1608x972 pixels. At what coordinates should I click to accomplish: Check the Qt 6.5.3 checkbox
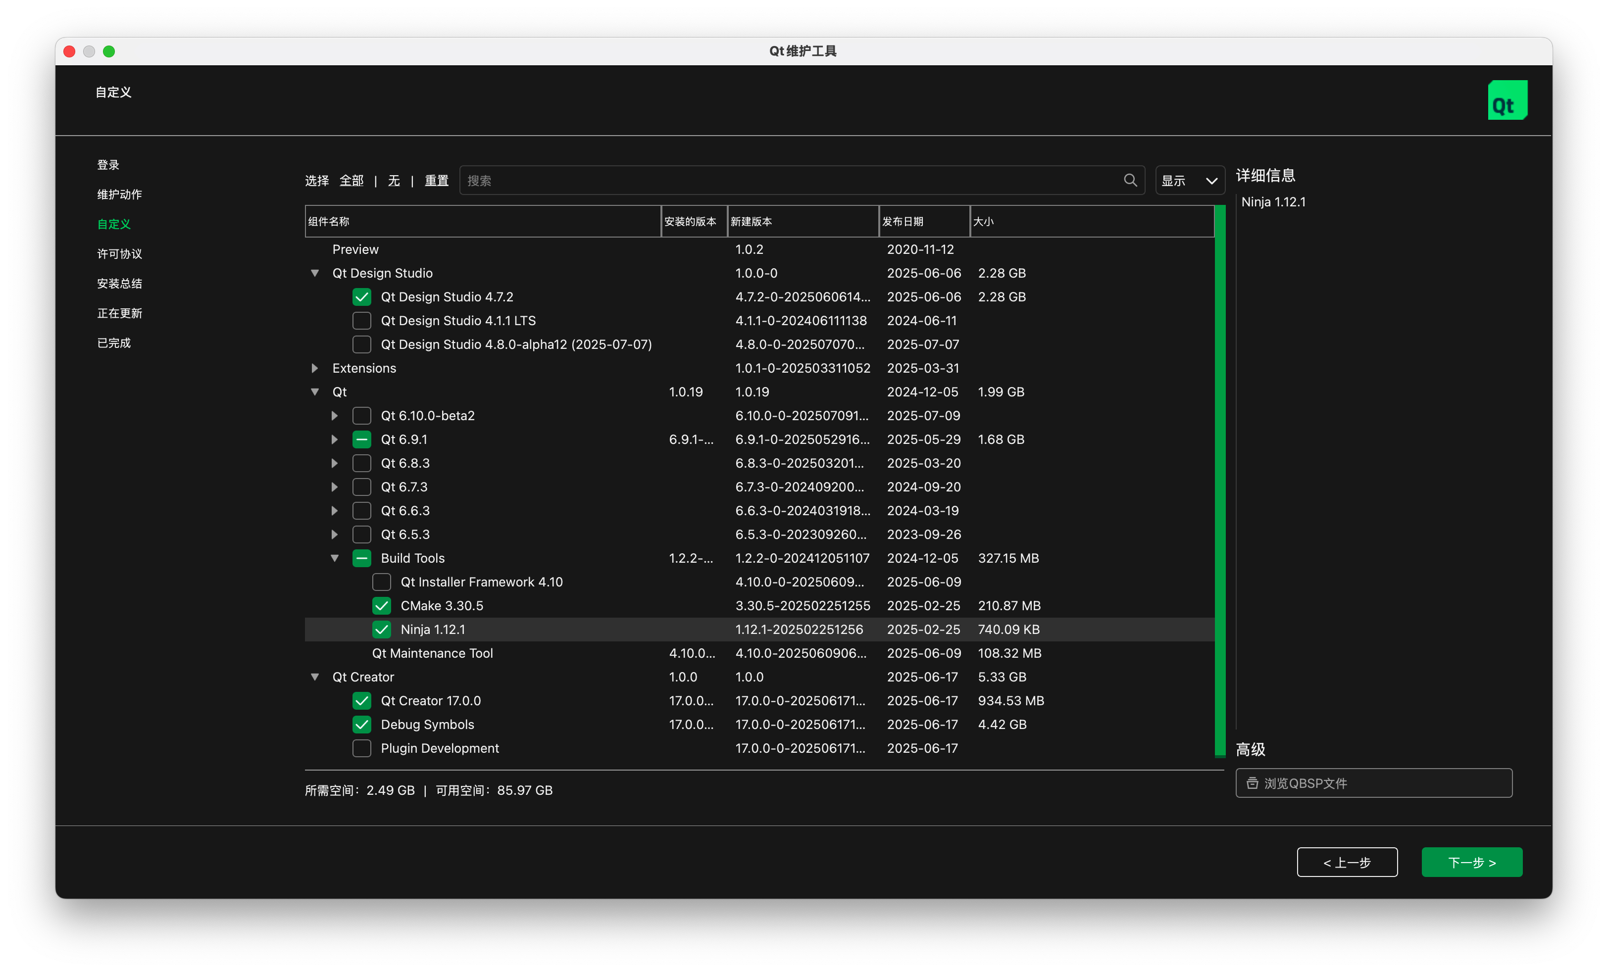click(361, 535)
